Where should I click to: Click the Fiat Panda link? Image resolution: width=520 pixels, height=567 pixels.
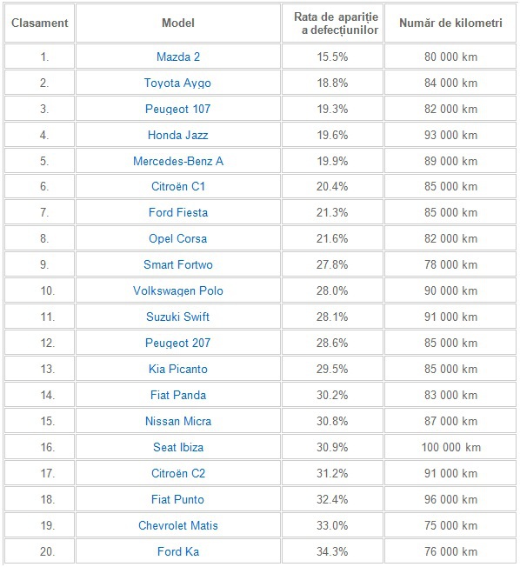coord(178,395)
